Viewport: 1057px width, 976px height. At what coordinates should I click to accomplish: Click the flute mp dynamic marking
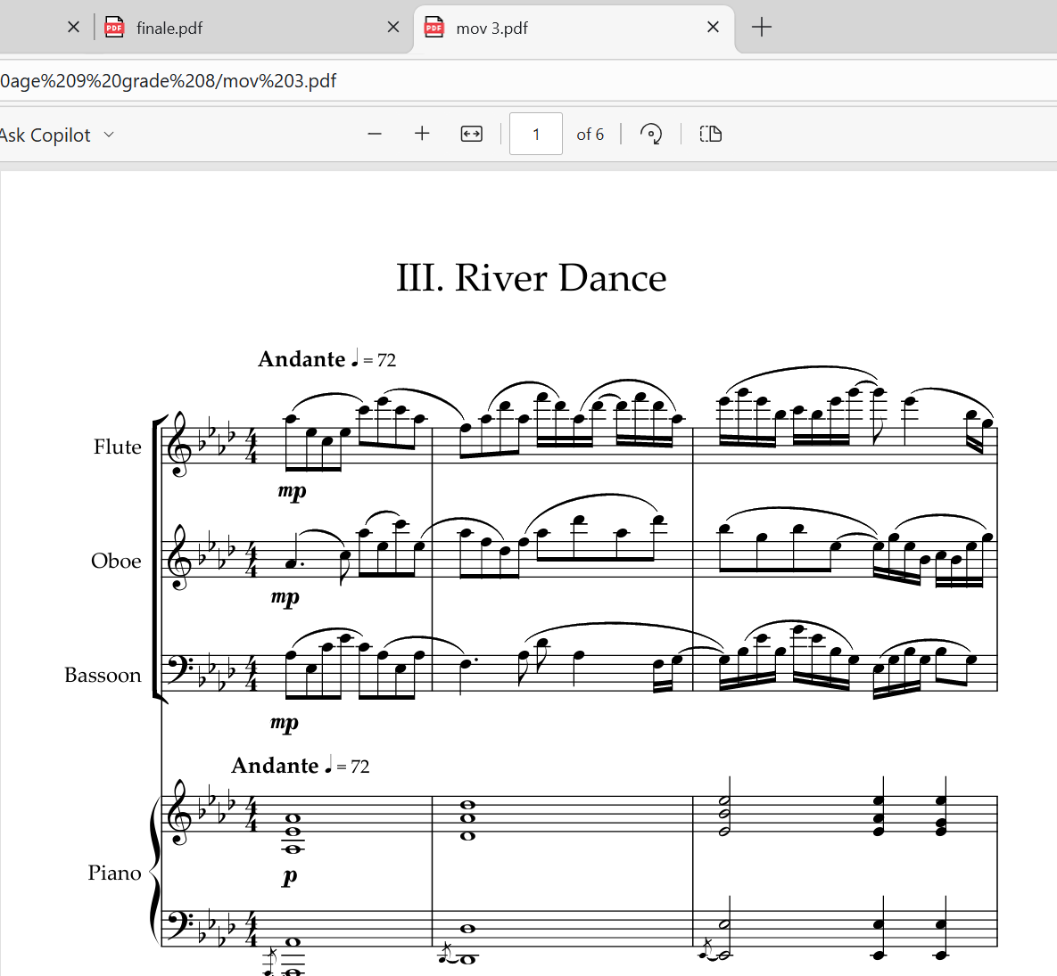(x=292, y=491)
